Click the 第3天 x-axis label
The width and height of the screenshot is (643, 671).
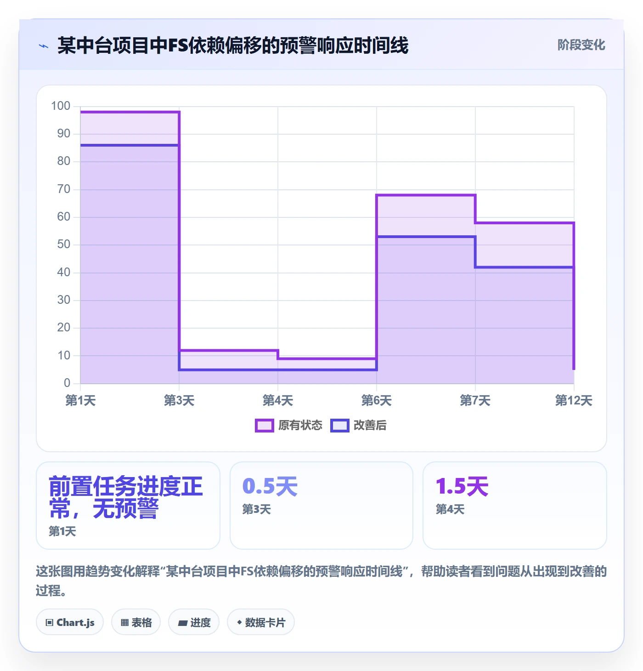coord(179,400)
